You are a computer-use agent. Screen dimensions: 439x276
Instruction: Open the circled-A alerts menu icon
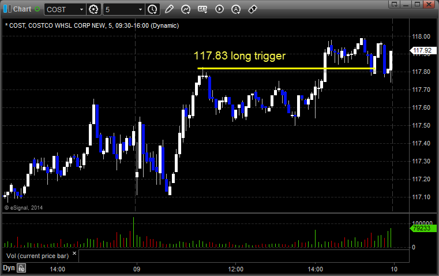click(x=236, y=9)
